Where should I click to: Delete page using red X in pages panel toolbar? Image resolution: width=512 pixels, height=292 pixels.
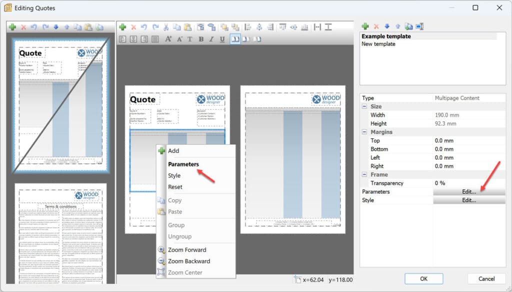[23, 27]
